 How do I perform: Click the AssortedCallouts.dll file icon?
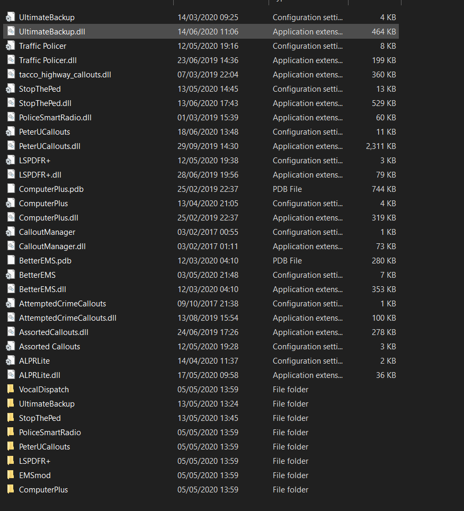(x=11, y=332)
